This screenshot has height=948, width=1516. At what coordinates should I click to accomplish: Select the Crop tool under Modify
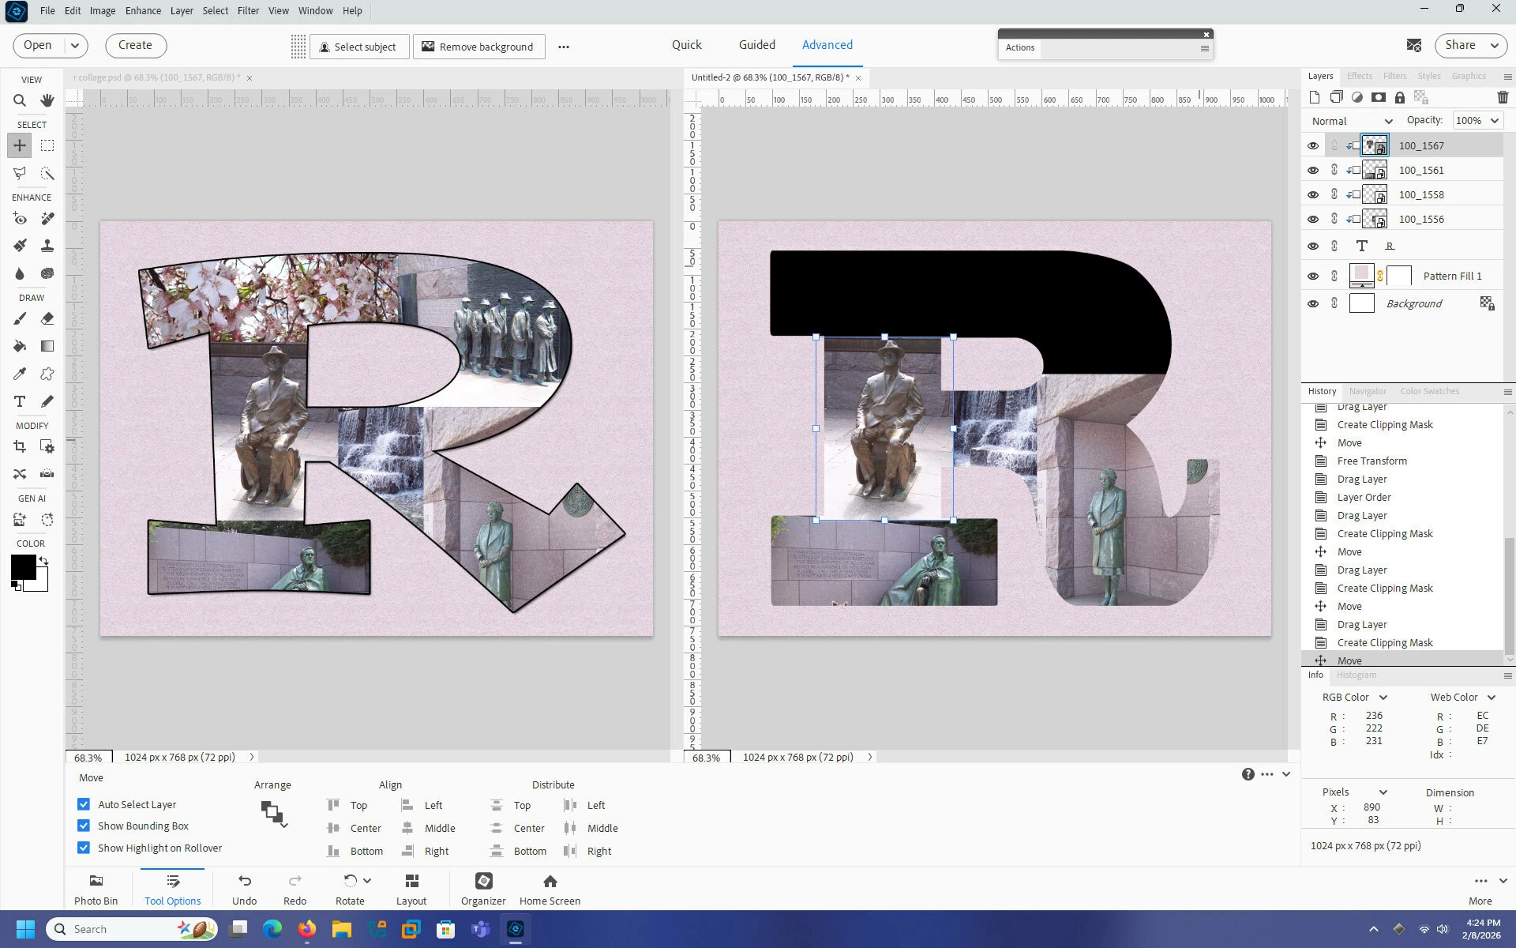[20, 446]
